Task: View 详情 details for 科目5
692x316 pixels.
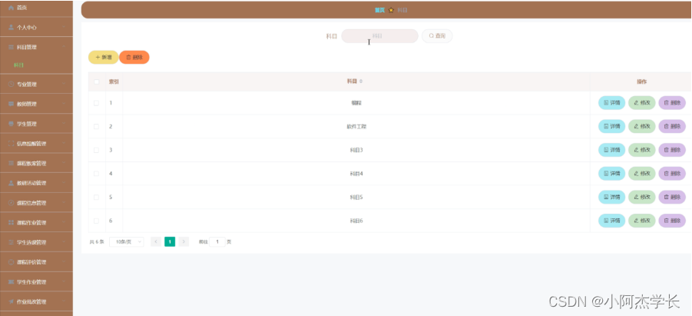Action: pyautogui.click(x=611, y=197)
